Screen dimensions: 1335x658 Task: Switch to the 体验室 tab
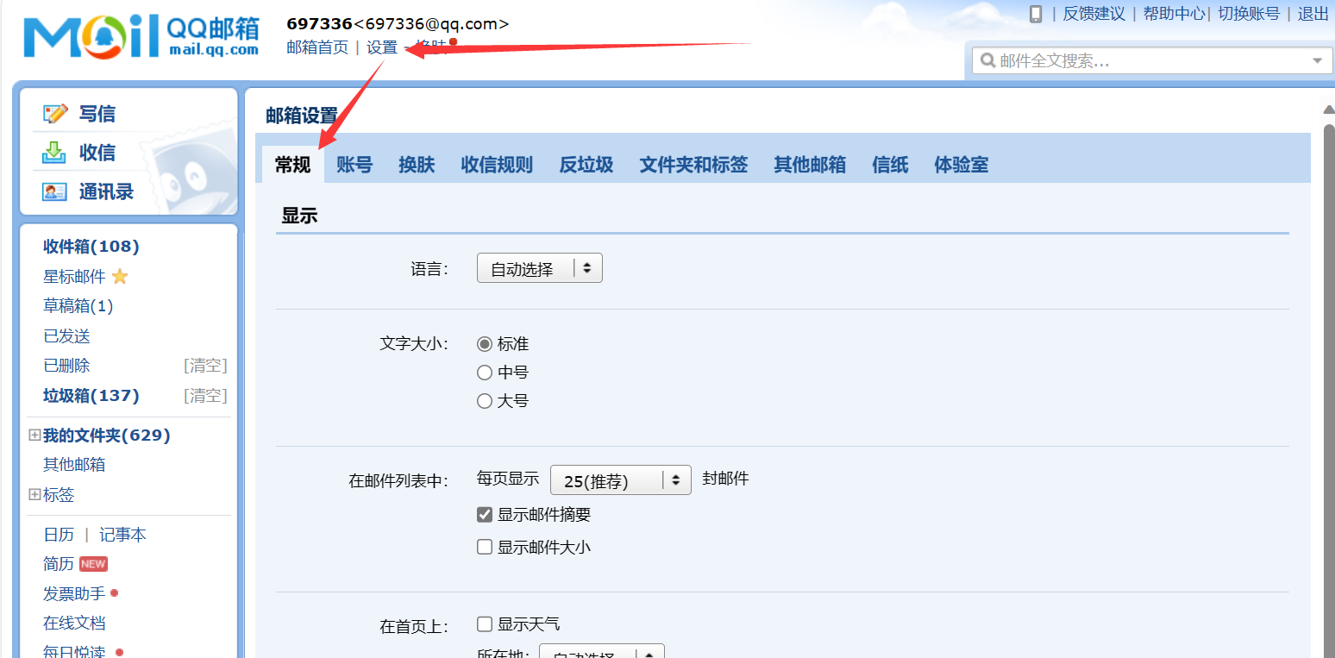click(961, 165)
